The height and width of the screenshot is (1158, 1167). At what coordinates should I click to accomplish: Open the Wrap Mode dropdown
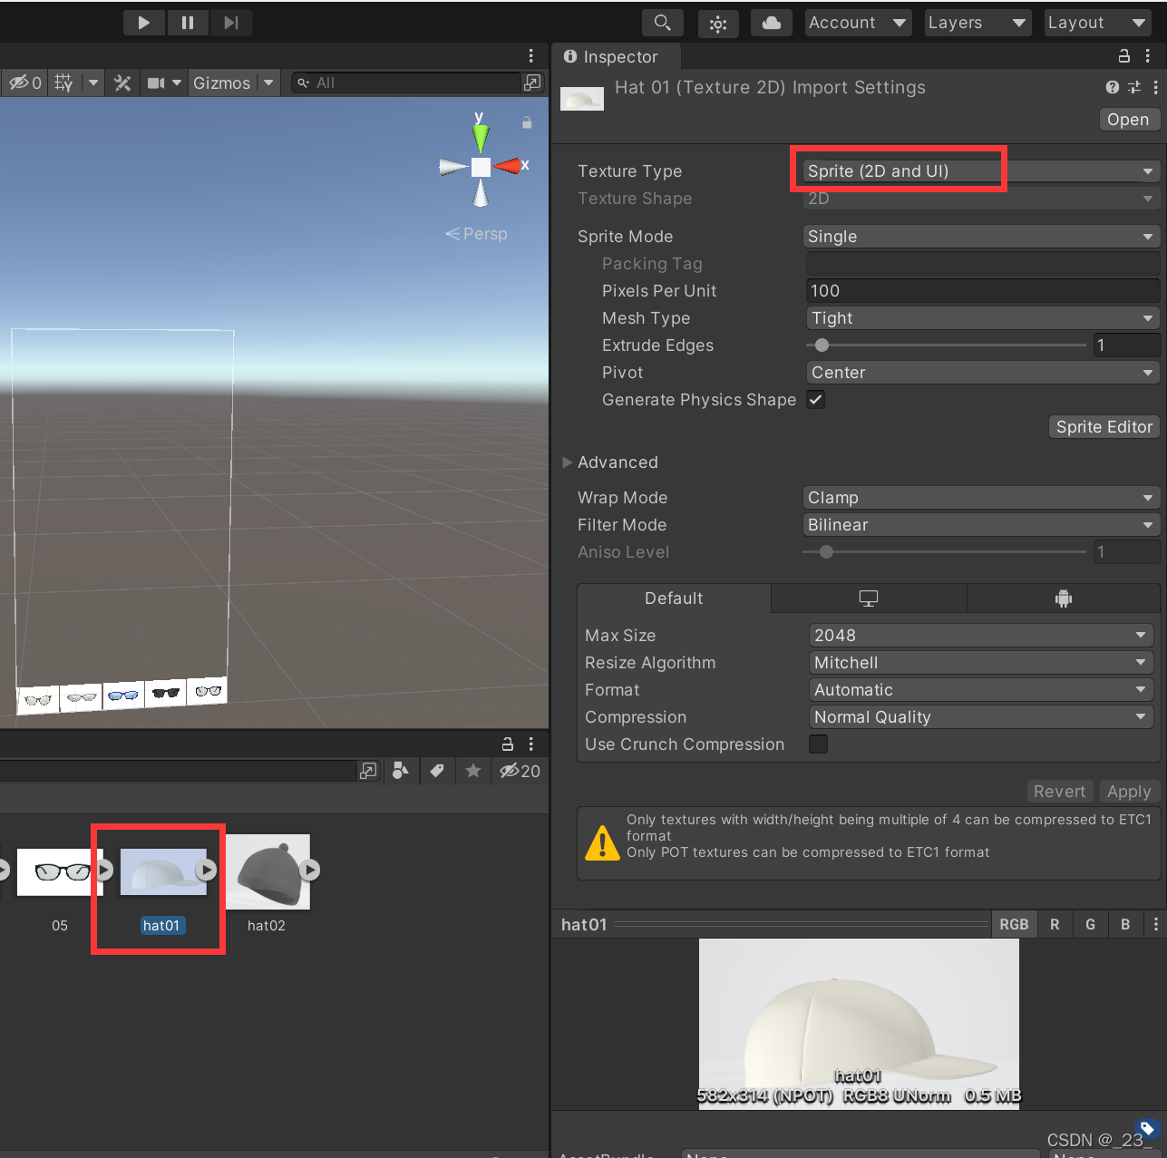pyautogui.click(x=981, y=498)
